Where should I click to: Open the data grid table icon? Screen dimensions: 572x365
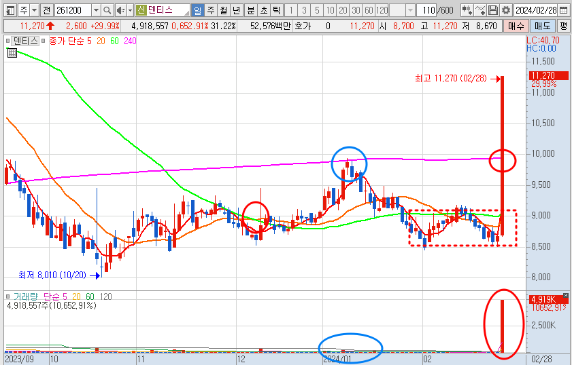click(12, 53)
